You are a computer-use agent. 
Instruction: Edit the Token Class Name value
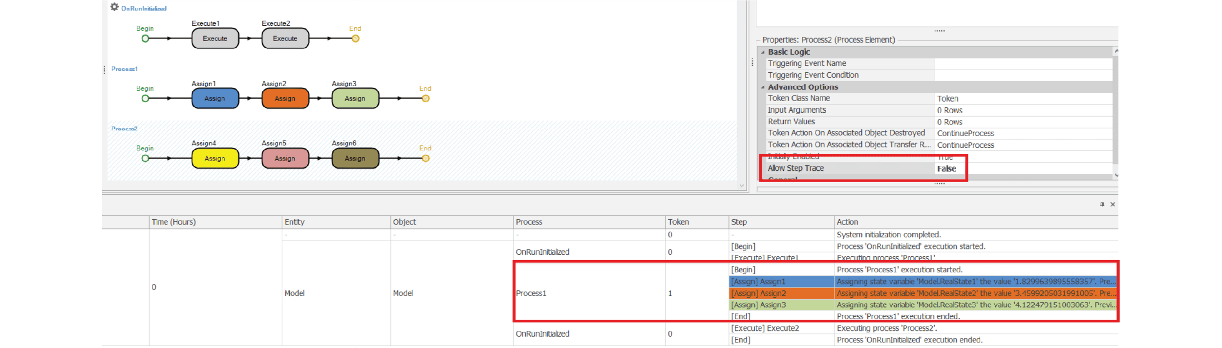click(x=1023, y=99)
